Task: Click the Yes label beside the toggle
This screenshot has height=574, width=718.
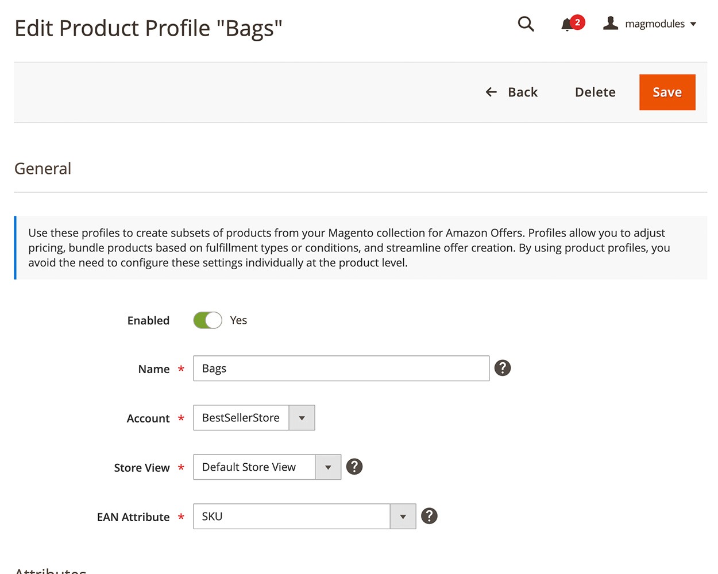Action: [x=238, y=320]
